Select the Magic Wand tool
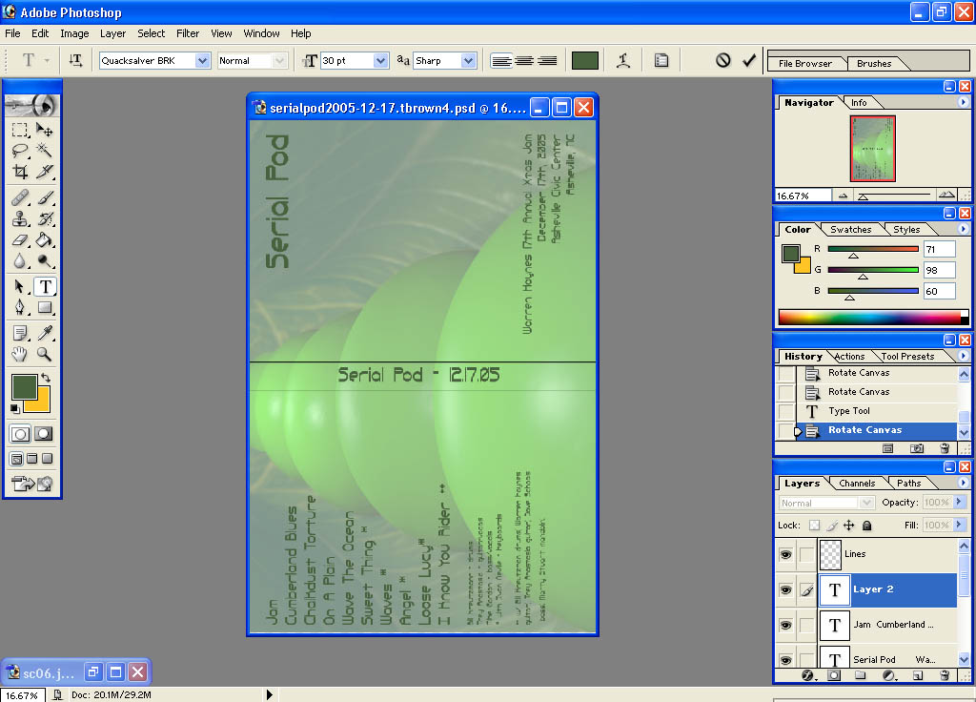The width and height of the screenshot is (976, 702). point(44,150)
